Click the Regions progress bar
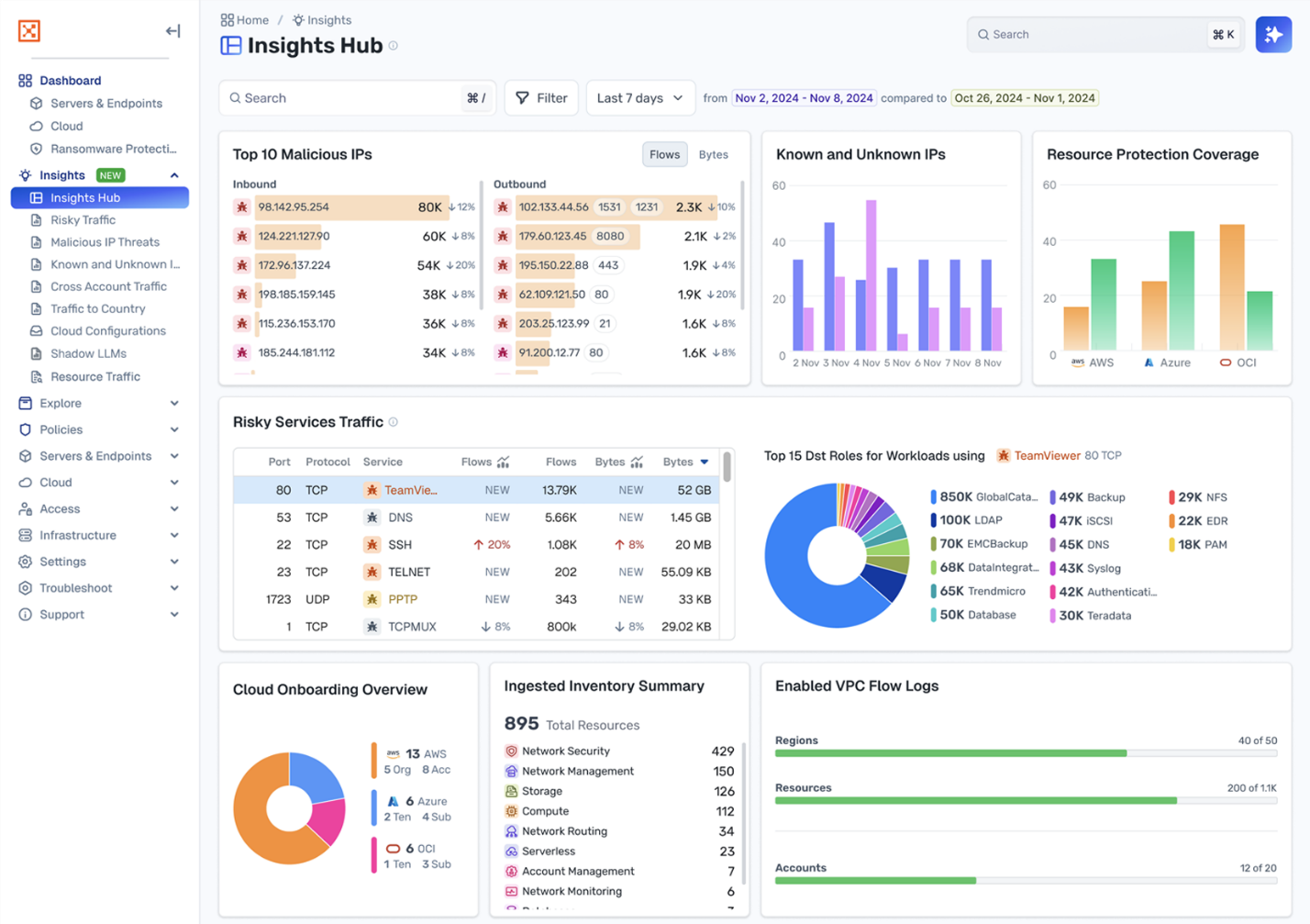The width and height of the screenshot is (1310, 924). [1026, 753]
